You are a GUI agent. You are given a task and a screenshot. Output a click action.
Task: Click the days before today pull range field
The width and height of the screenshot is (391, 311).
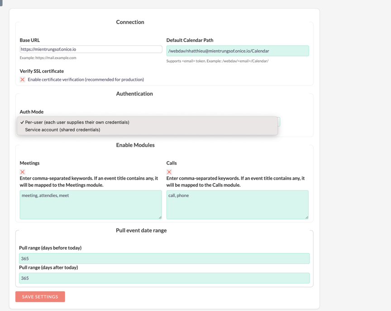click(164, 259)
